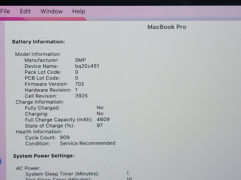
Task: Open the Help menu
Action: (79, 12)
